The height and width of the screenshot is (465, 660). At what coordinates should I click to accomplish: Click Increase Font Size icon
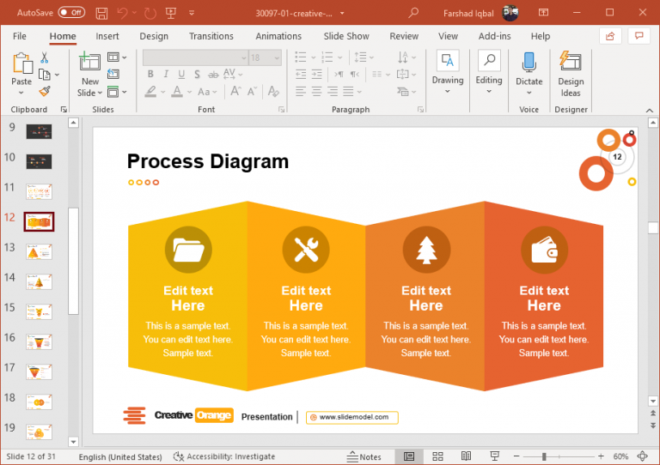pos(235,91)
